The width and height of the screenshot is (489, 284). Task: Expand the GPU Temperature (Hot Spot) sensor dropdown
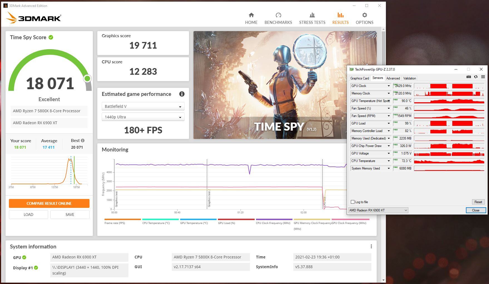389,101
